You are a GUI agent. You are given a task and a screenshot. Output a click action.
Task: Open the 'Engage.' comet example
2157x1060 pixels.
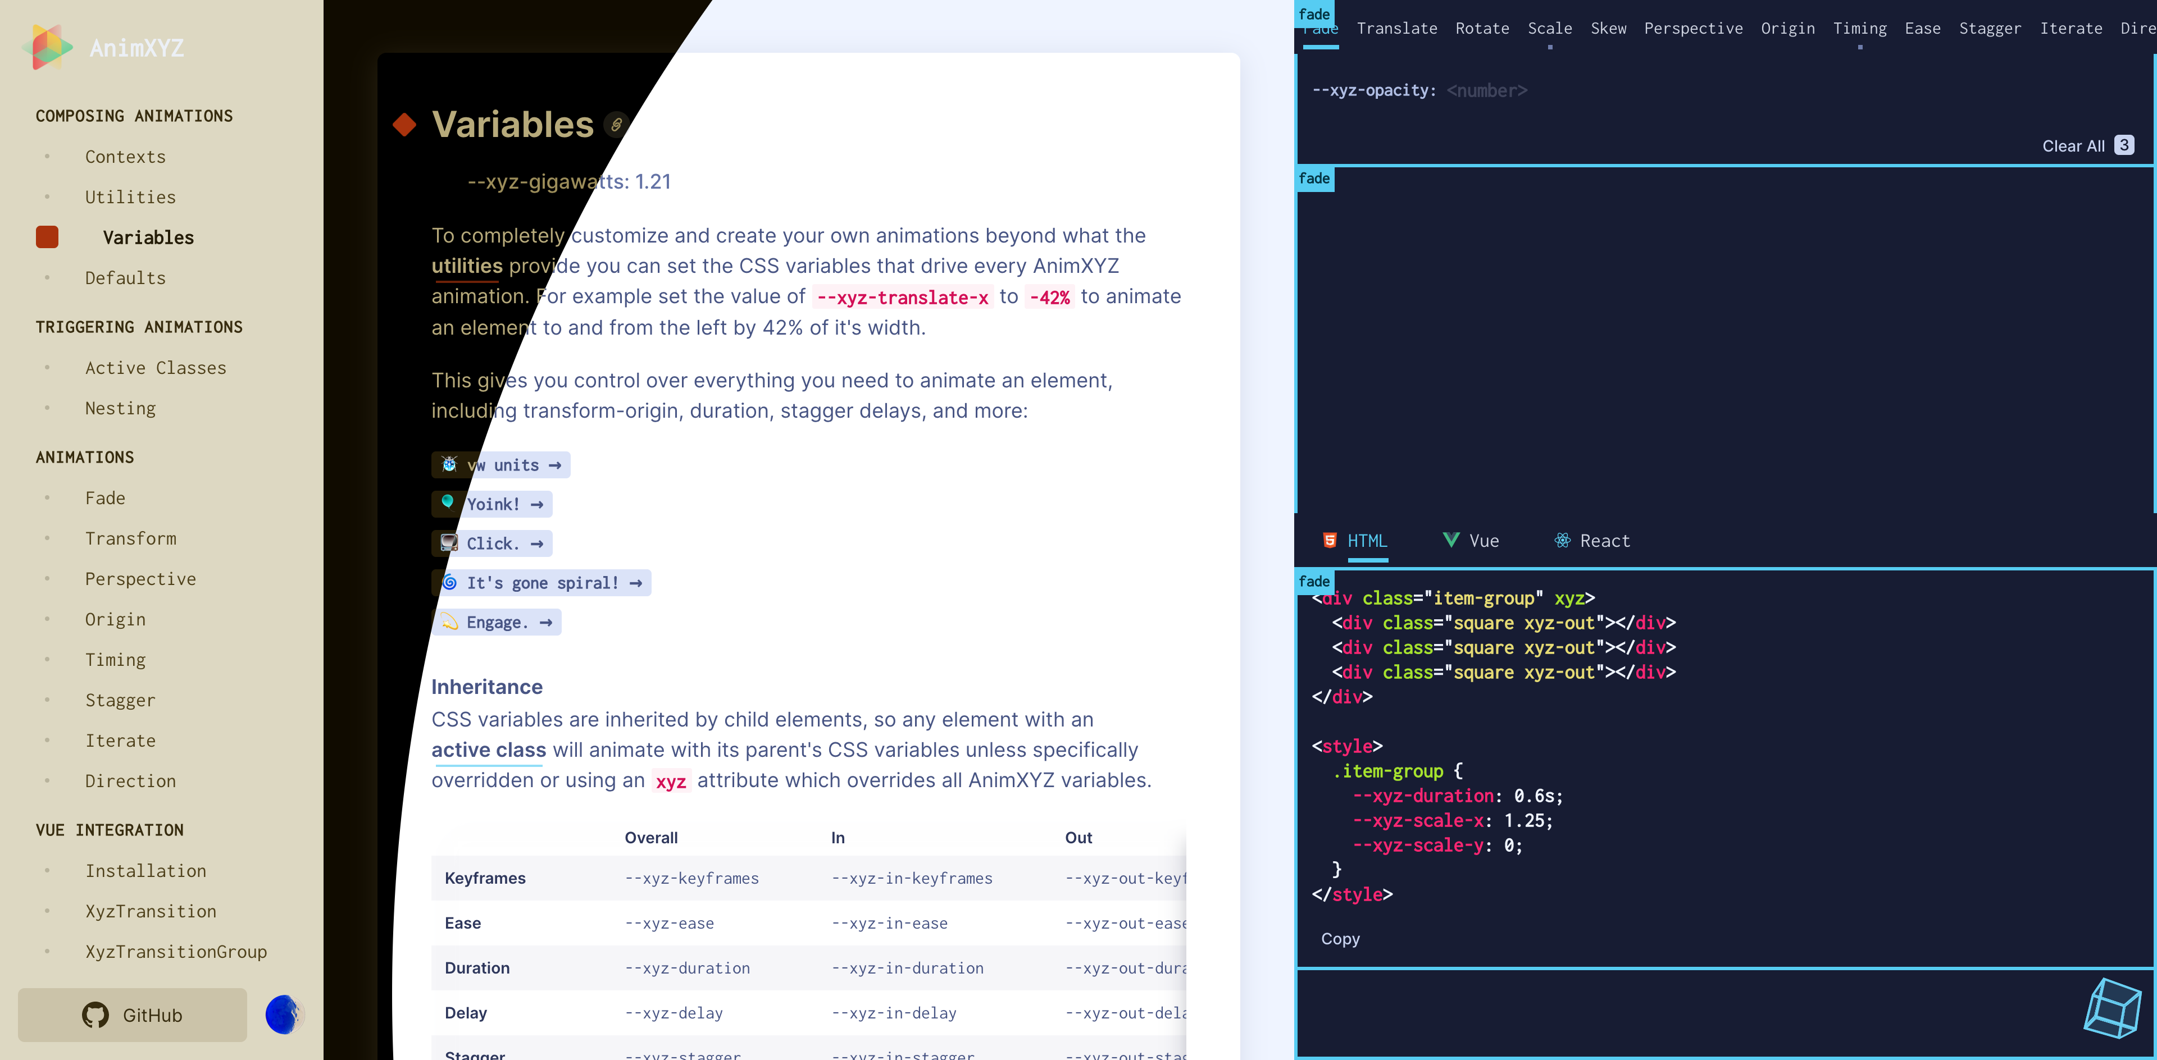pyautogui.click(x=497, y=622)
